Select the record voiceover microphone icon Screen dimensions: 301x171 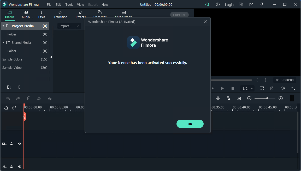point(218,98)
